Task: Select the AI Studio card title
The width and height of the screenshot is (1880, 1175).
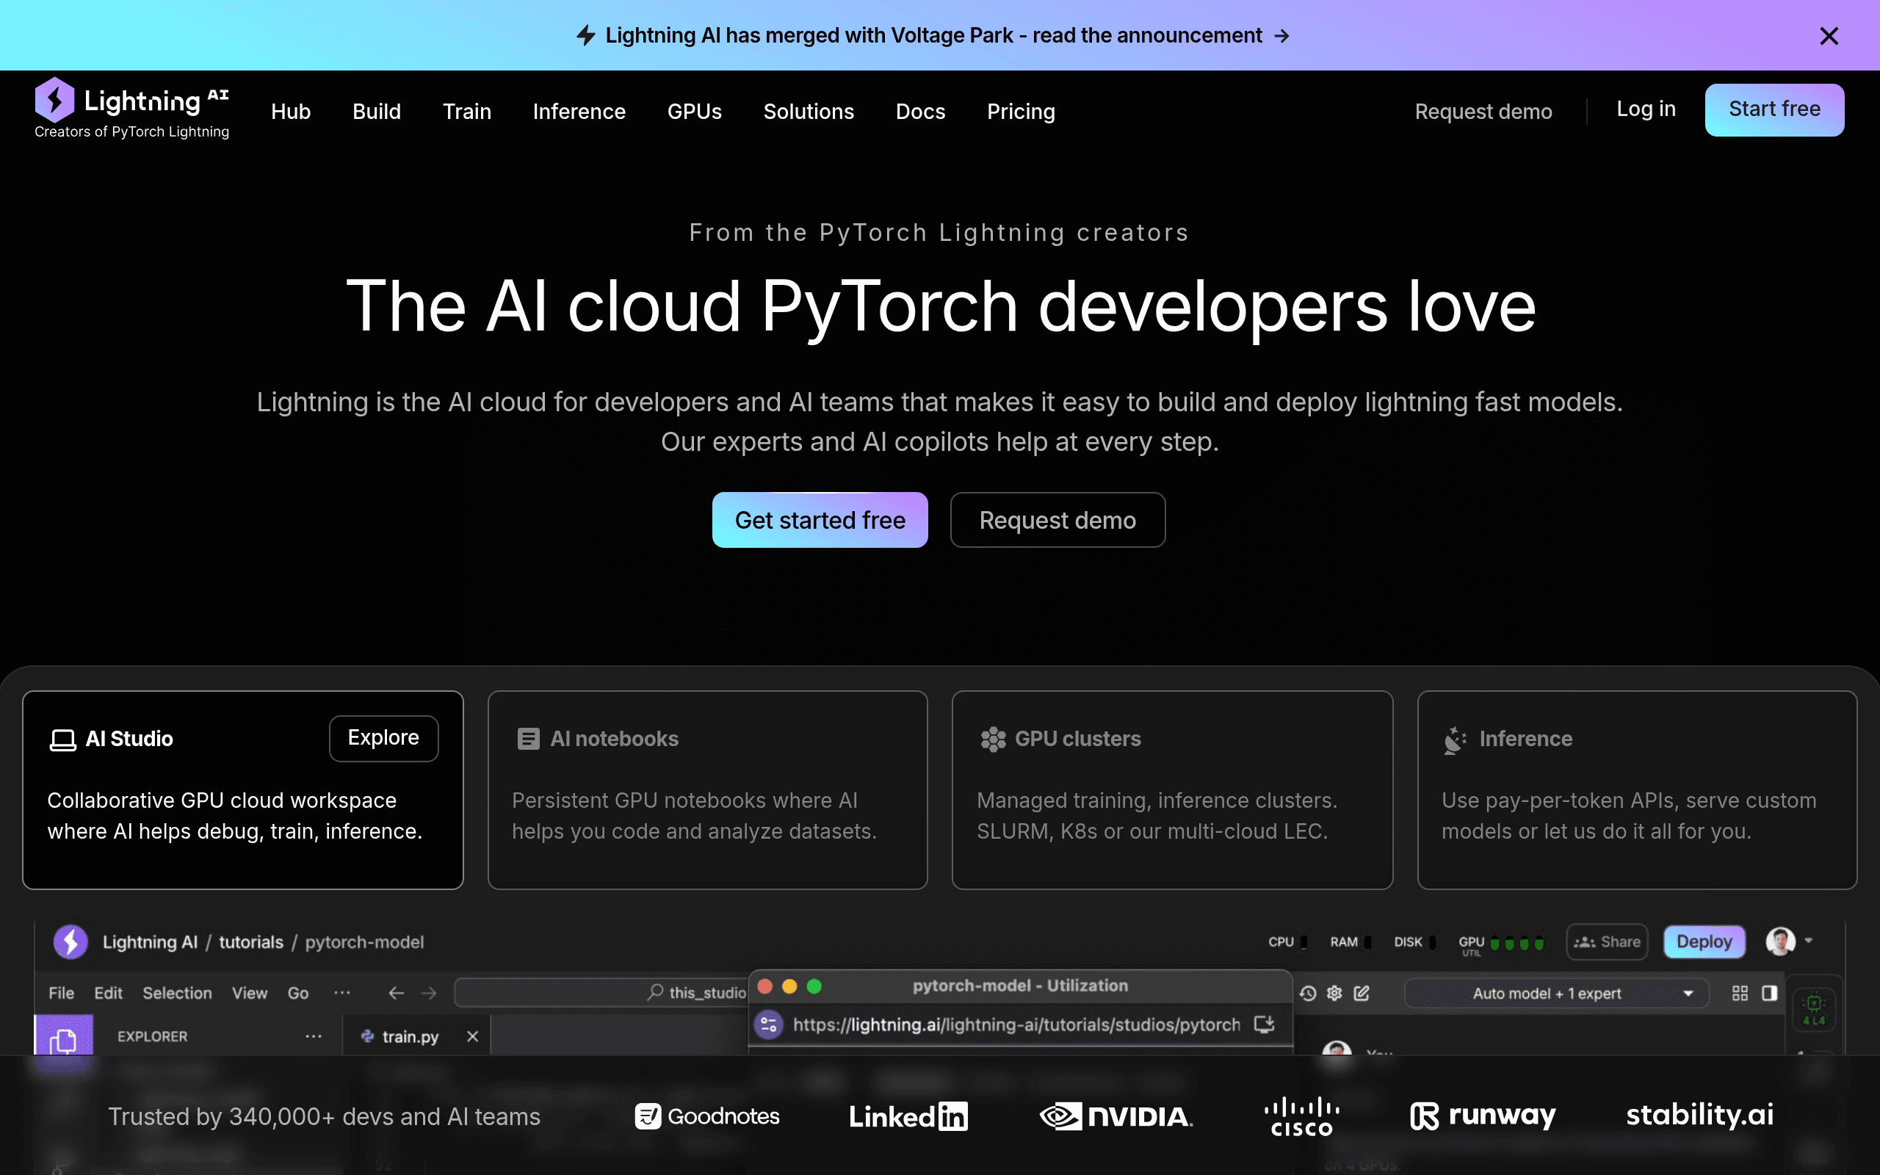Action: tap(129, 738)
